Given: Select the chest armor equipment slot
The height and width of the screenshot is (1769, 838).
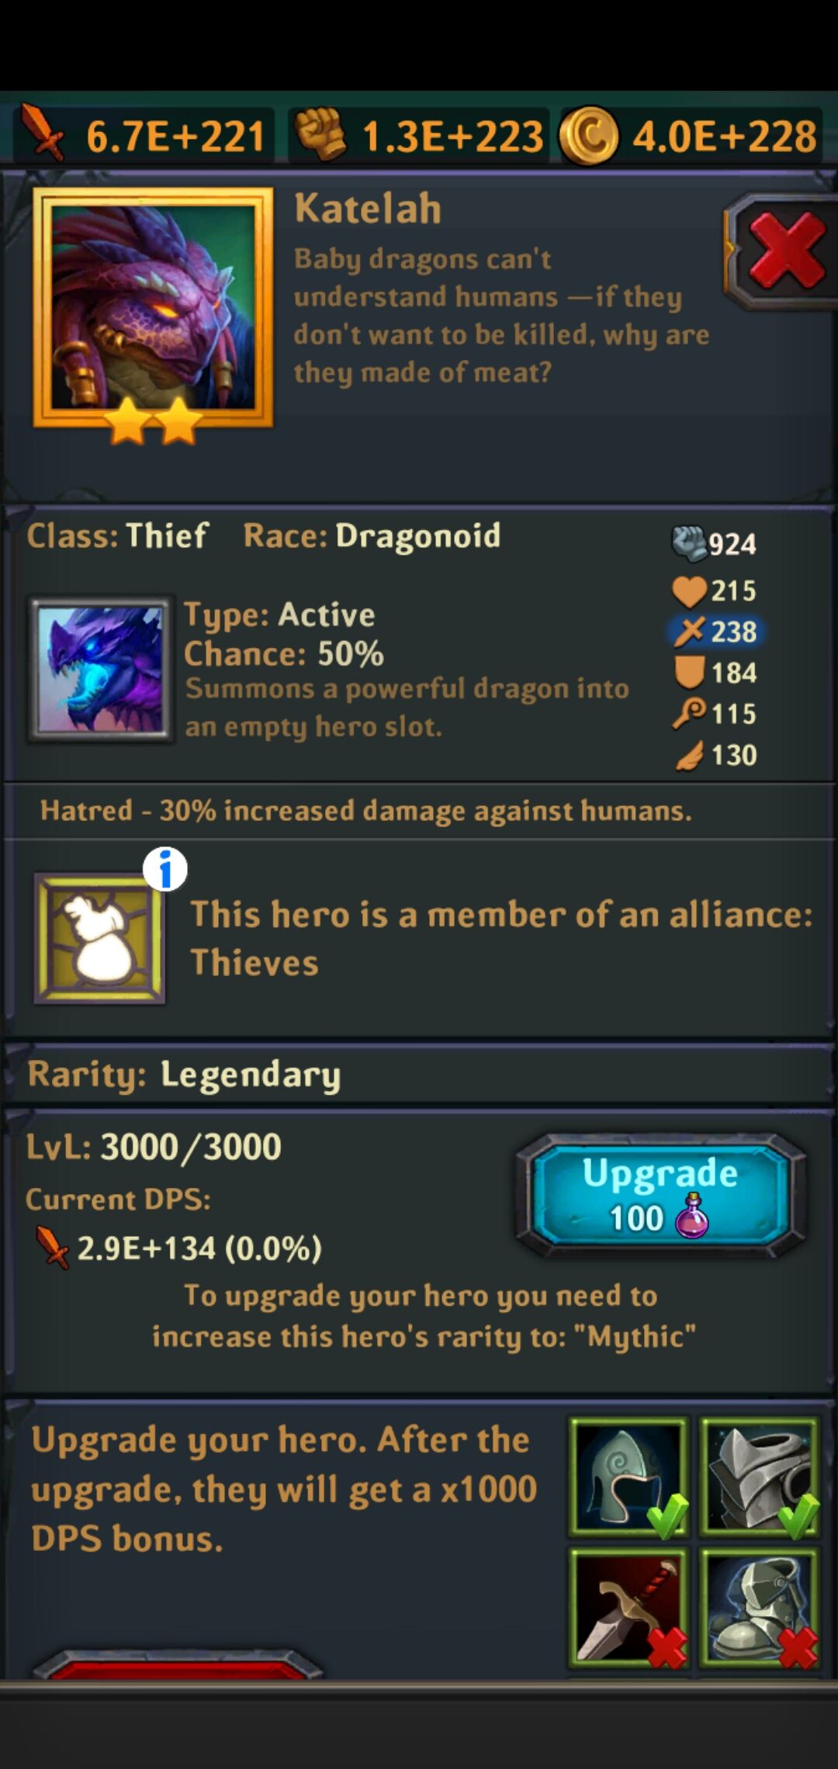Looking at the screenshot, I should click(x=760, y=1477).
